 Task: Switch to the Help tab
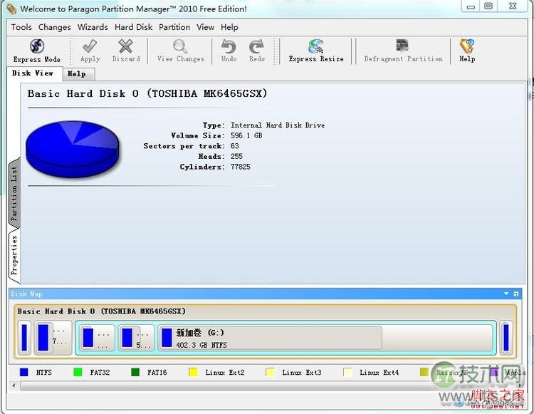(x=76, y=73)
